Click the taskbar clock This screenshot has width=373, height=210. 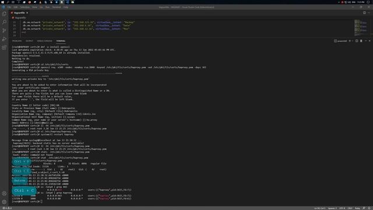361,2
